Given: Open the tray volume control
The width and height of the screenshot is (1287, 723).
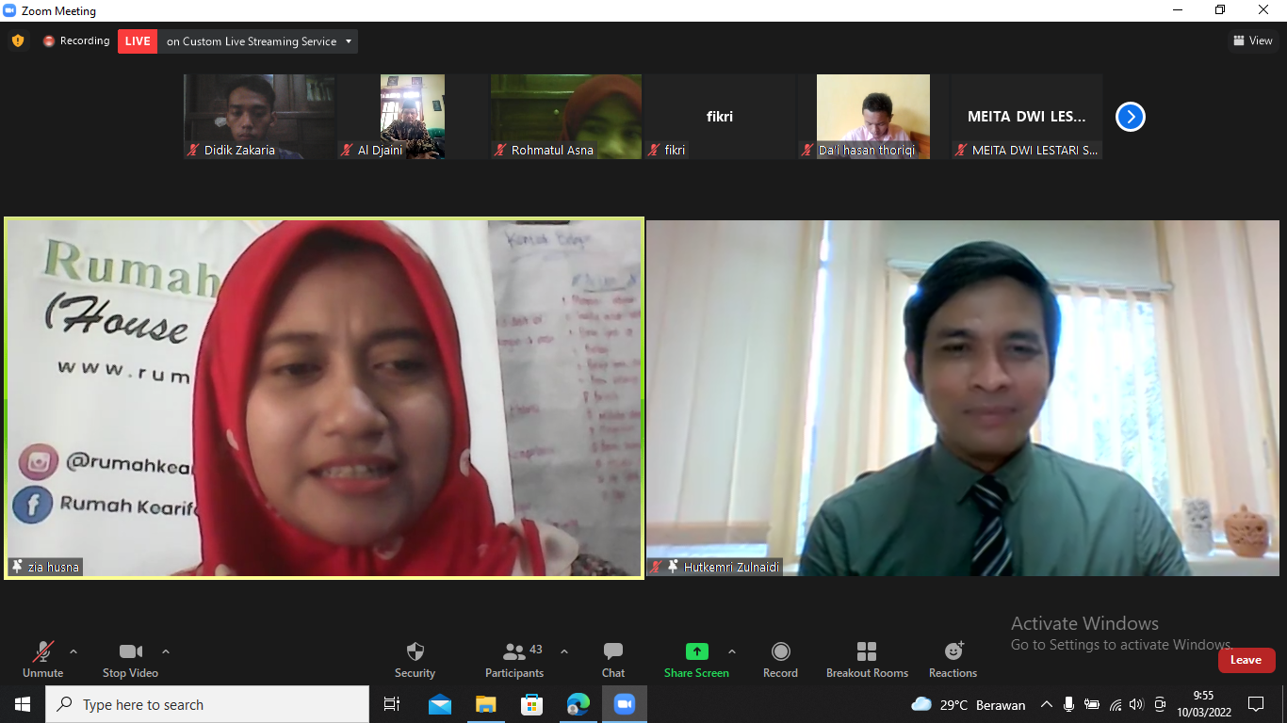Looking at the screenshot, I should pos(1136,704).
